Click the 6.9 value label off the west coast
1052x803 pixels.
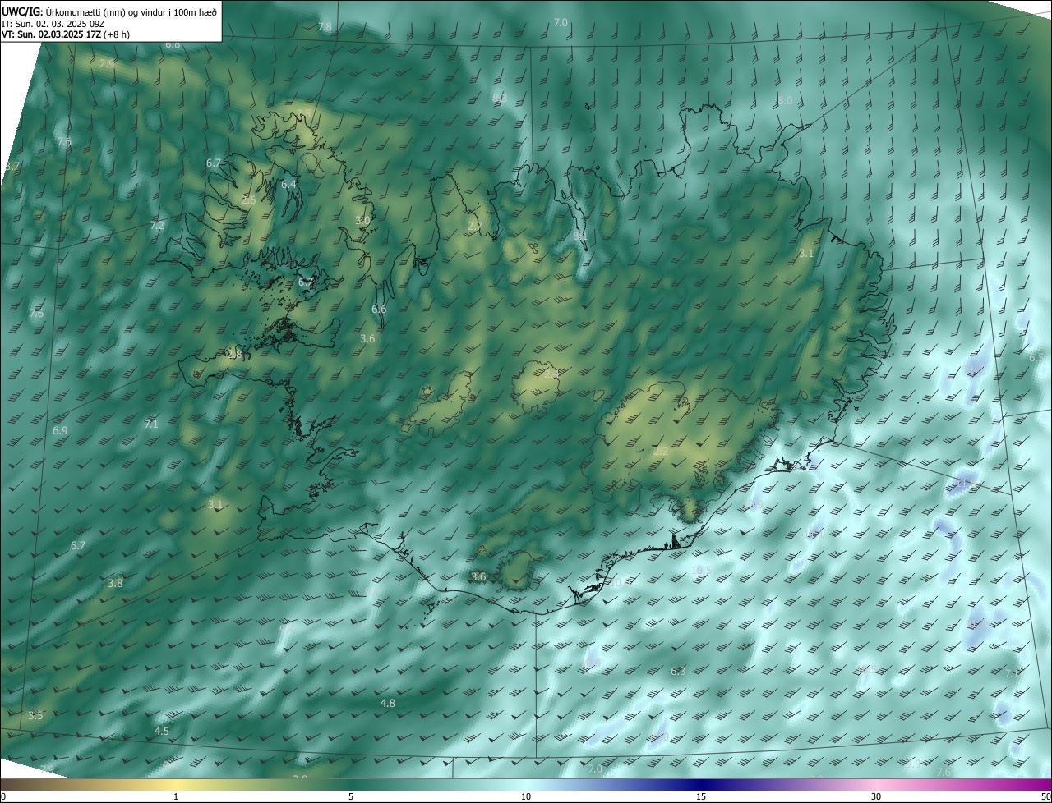coord(60,430)
